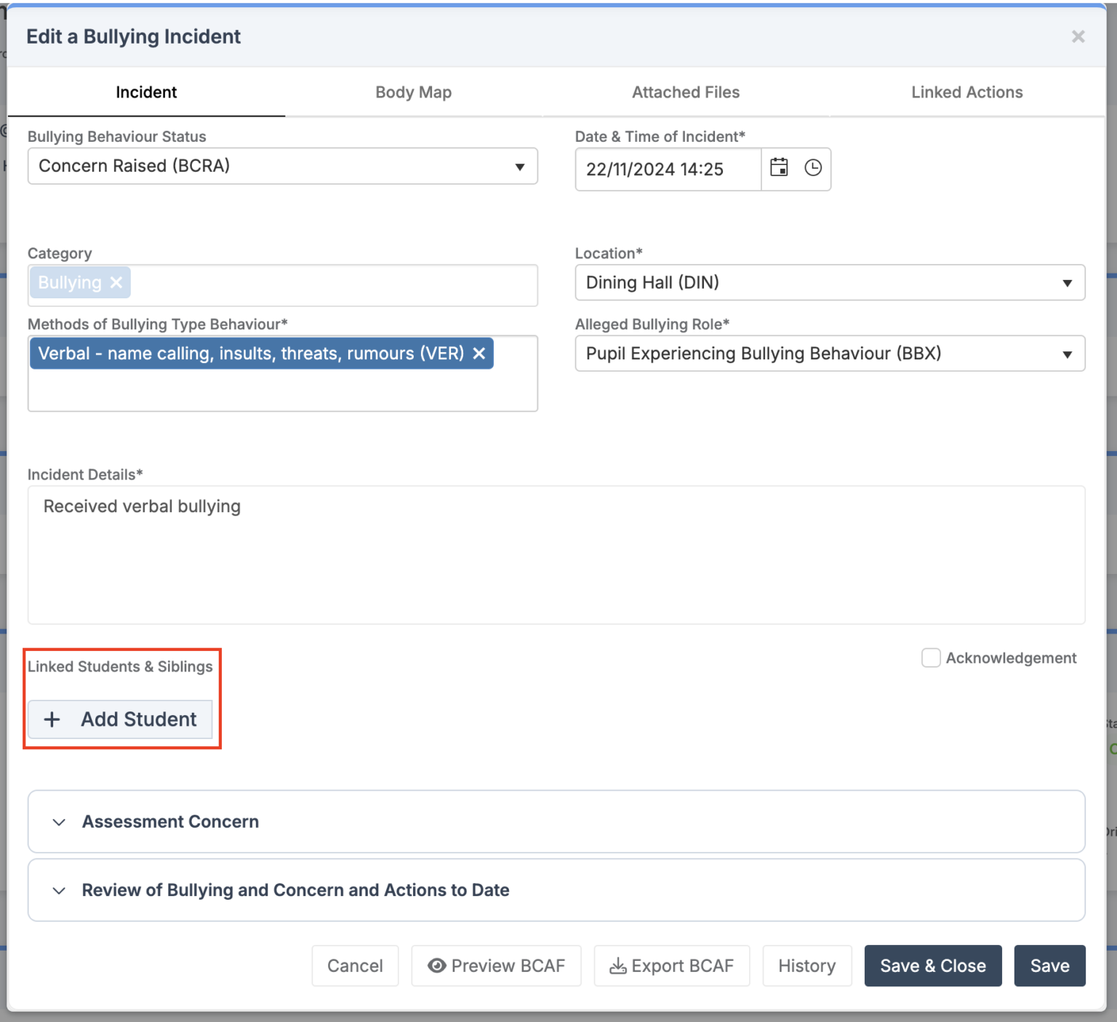Remove the Verbal bullying method tag
Screen dimensions: 1117x1022
coord(479,354)
